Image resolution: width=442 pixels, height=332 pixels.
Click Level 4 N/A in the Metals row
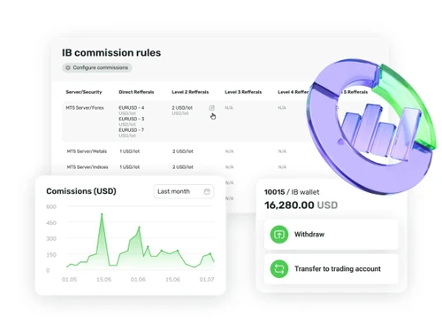282,151
